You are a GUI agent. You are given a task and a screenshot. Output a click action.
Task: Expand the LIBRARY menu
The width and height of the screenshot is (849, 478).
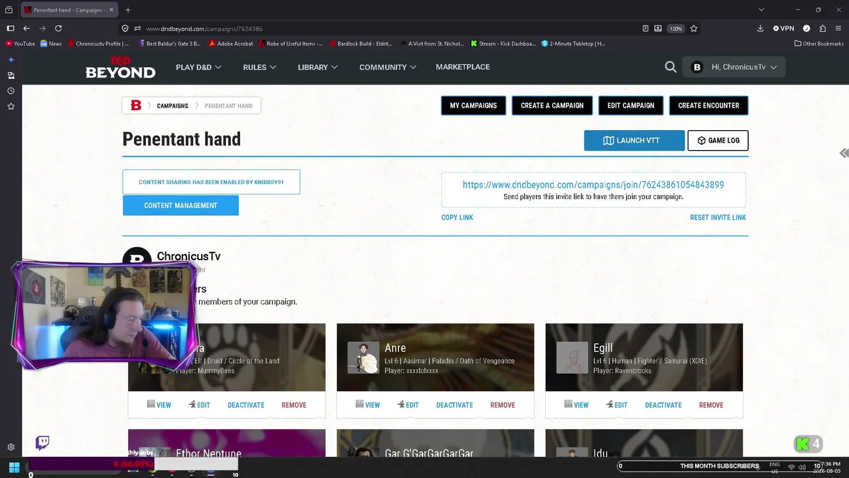318,67
